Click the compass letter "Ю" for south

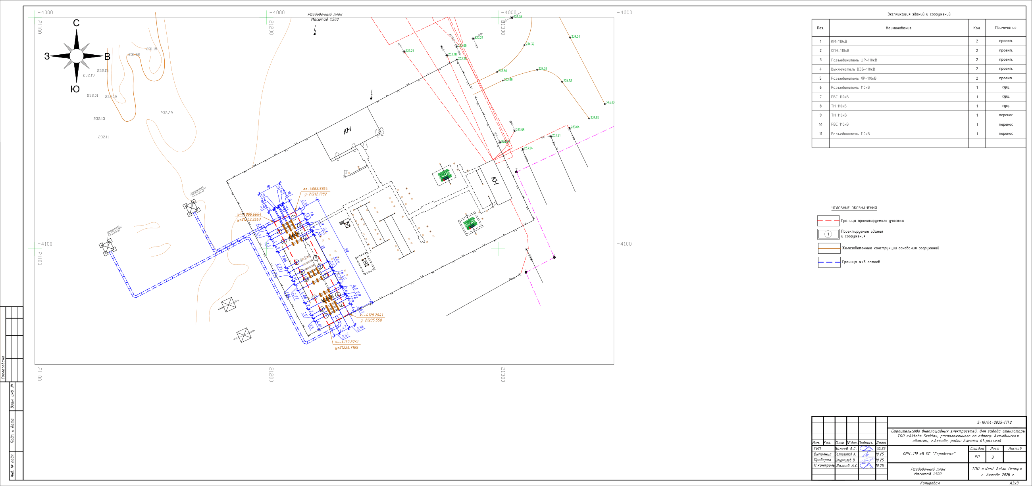(75, 89)
